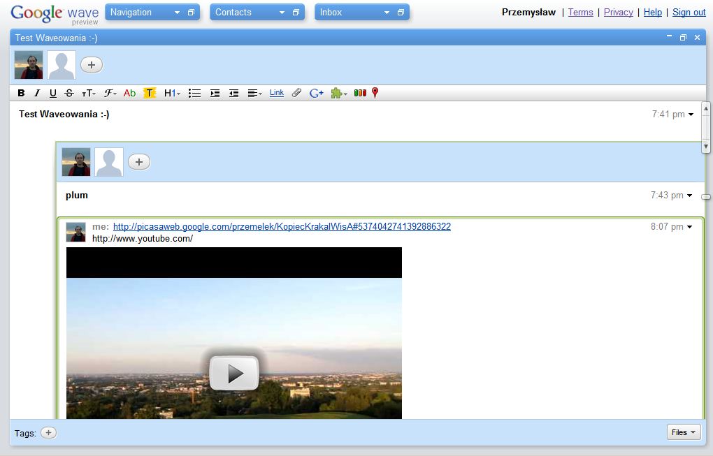Open the Privacy link
Image resolution: width=713 pixels, height=456 pixels.
tap(618, 13)
